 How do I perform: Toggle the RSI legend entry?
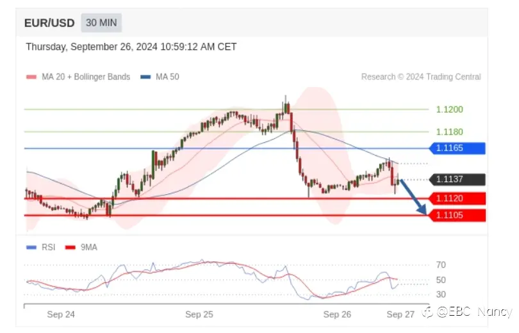41,247
